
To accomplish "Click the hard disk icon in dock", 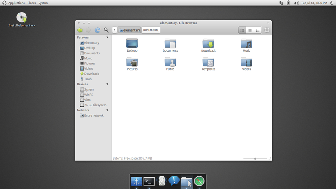I will tap(162, 181).
